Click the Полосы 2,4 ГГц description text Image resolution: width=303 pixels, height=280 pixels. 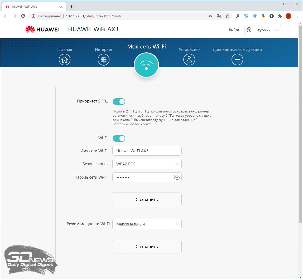[162, 118]
